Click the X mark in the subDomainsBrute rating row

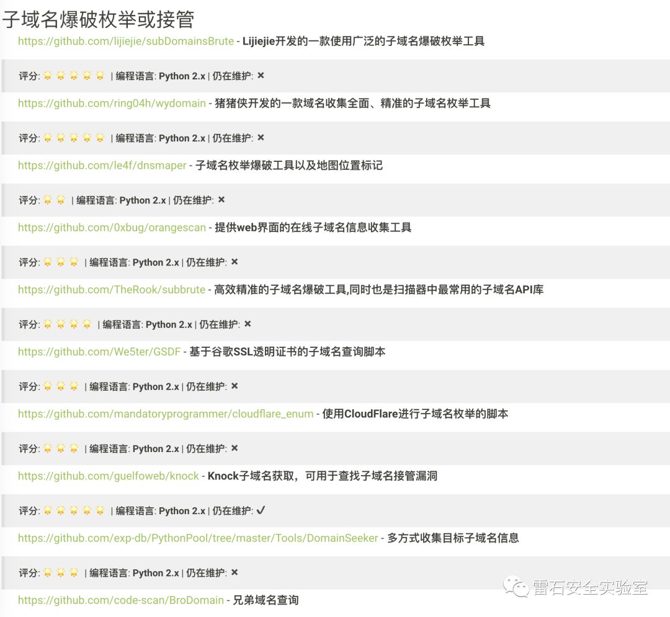pyautogui.click(x=261, y=76)
